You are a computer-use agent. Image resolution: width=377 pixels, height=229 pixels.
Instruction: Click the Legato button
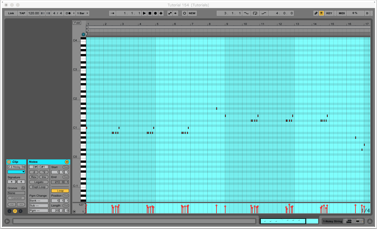coord(39,182)
